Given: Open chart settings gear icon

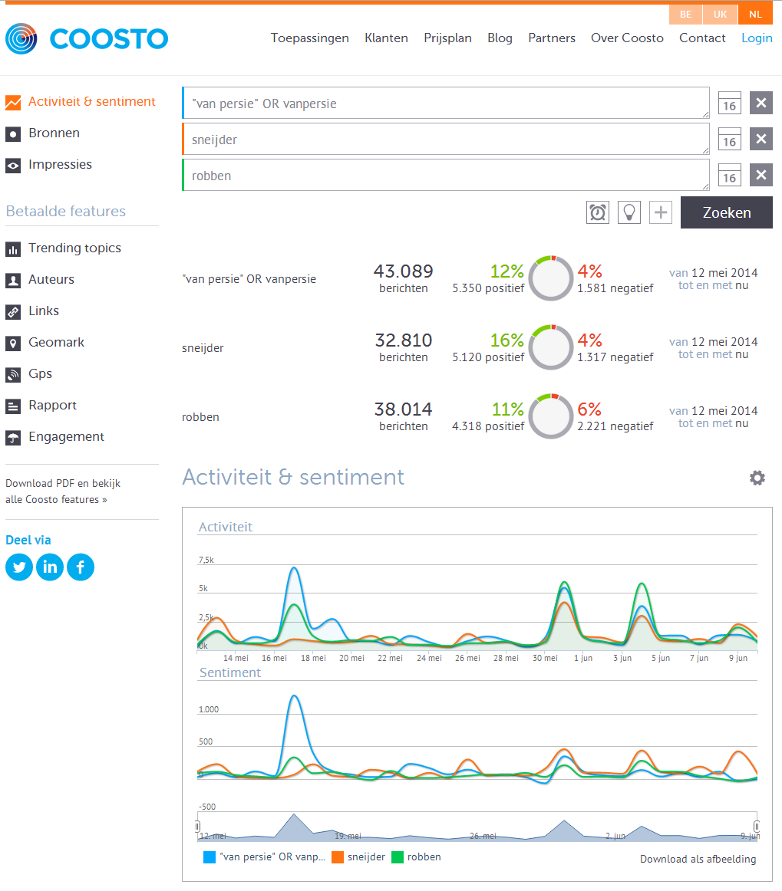Looking at the screenshot, I should pos(757,478).
